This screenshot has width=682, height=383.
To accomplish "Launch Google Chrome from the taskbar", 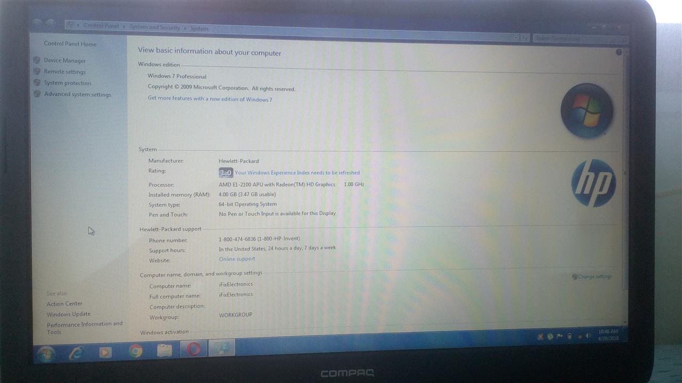I will (135, 351).
